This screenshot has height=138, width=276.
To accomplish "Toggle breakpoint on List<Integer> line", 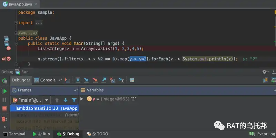I will (x=8, y=48).
